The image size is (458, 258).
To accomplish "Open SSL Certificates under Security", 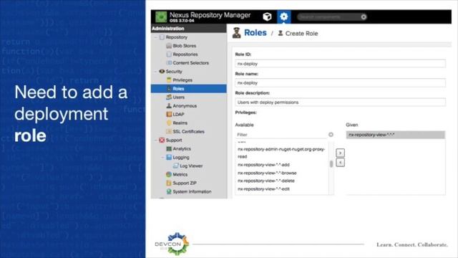I will pyautogui.click(x=188, y=132).
